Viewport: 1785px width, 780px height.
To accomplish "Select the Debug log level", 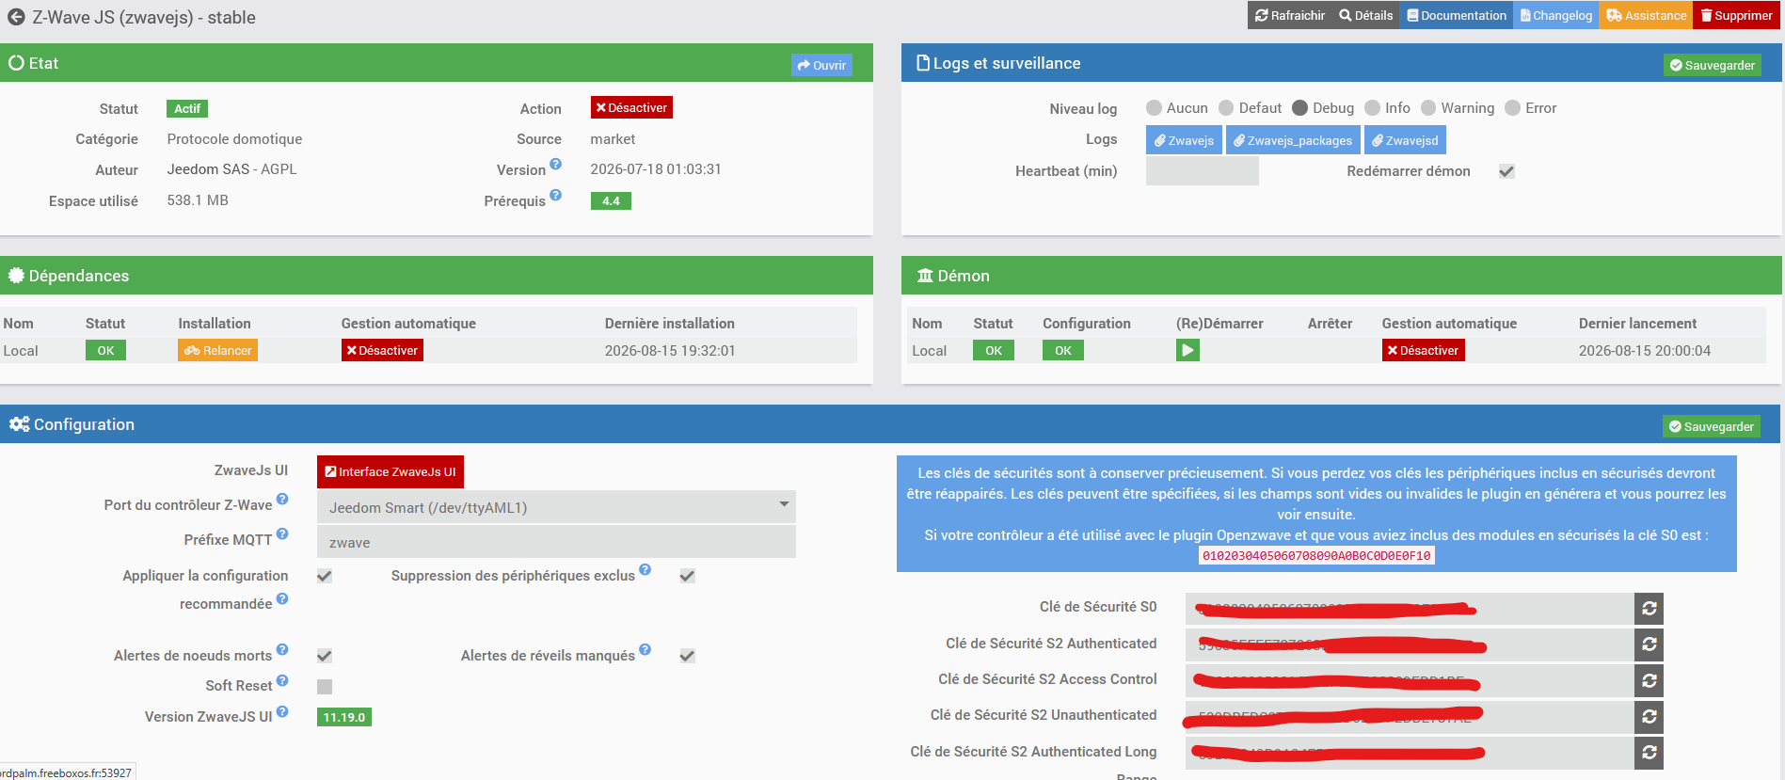I will (1300, 108).
